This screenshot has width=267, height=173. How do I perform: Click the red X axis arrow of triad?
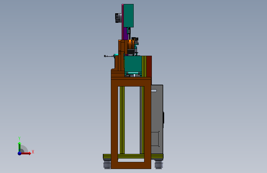26,153
